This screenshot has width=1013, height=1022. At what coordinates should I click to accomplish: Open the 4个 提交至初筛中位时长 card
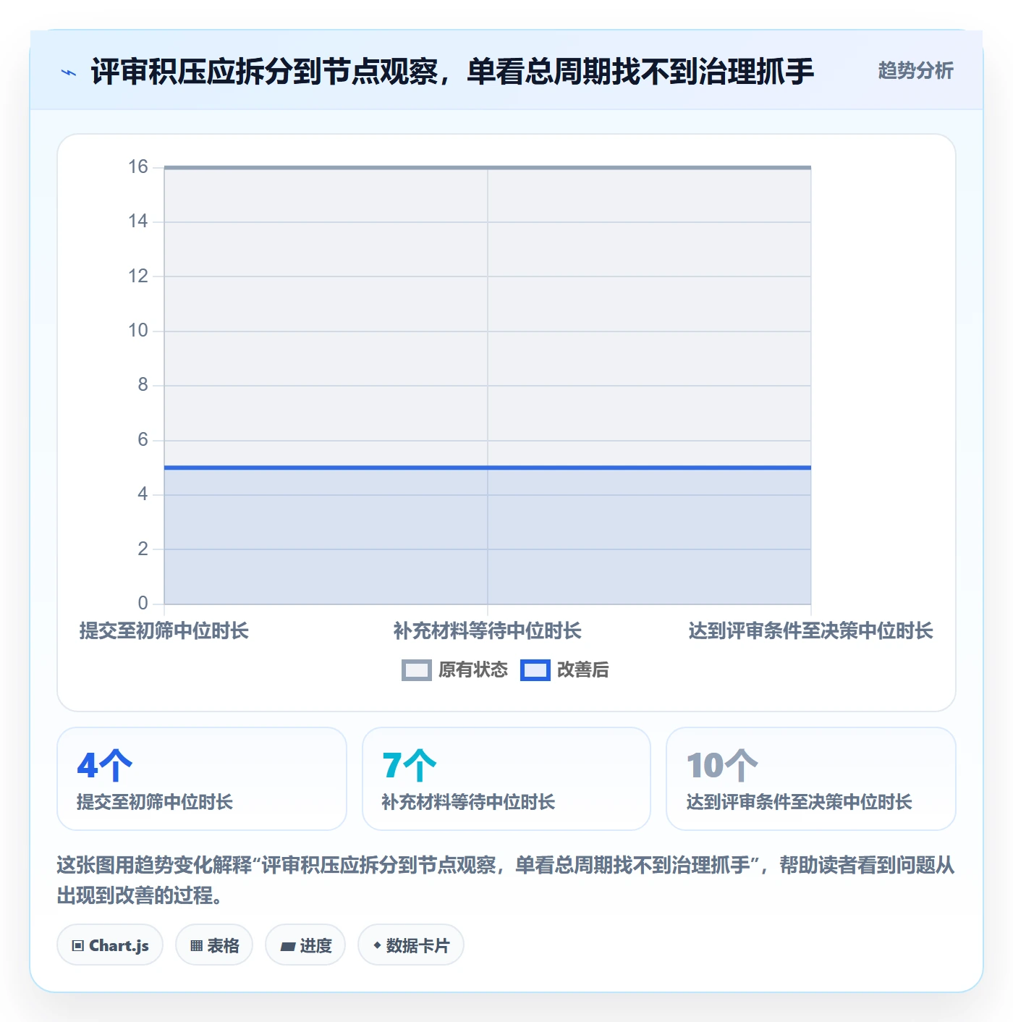202,779
